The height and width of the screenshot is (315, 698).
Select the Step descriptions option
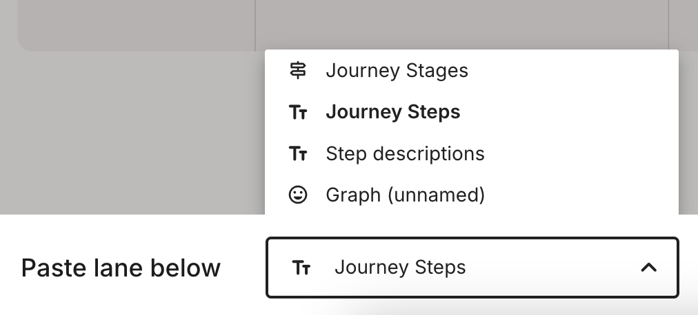tap(405, 153)
